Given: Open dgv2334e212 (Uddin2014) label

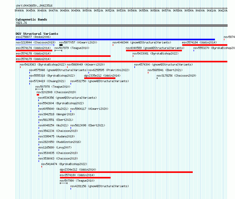Looking at the screenshot, I should pos(78,170).
